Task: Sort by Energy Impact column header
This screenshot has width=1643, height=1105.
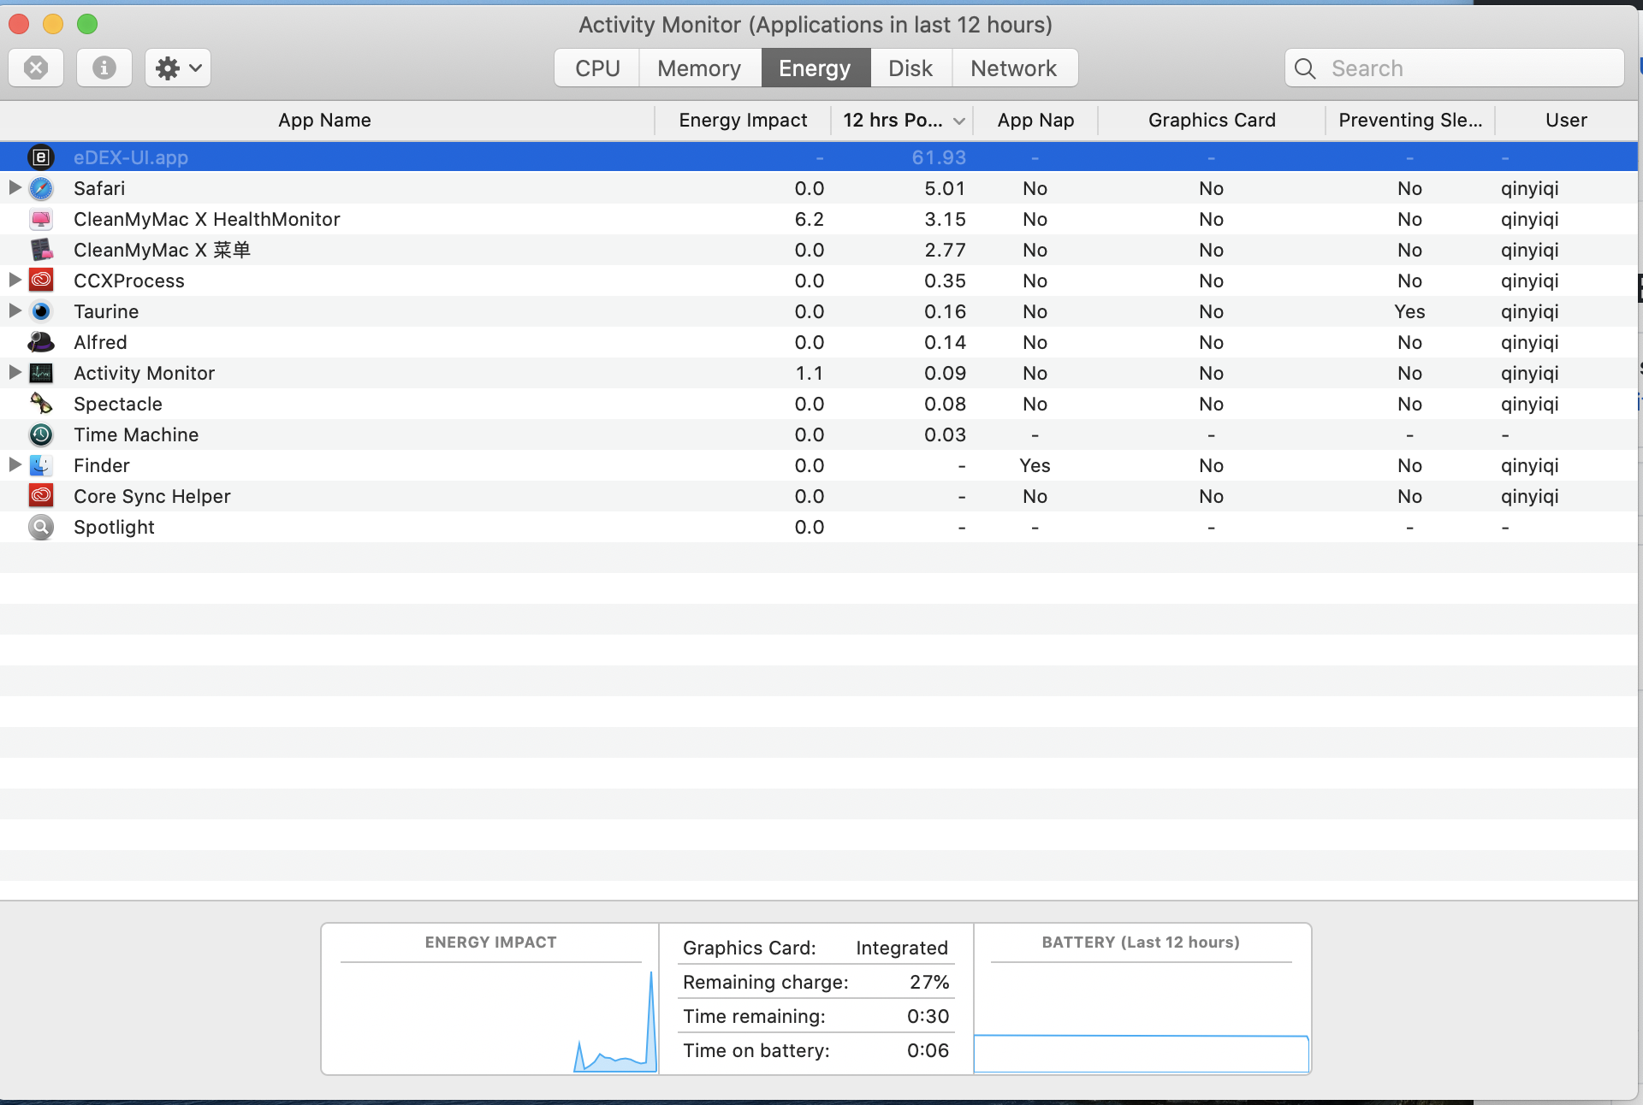Action: coord(743,120)
